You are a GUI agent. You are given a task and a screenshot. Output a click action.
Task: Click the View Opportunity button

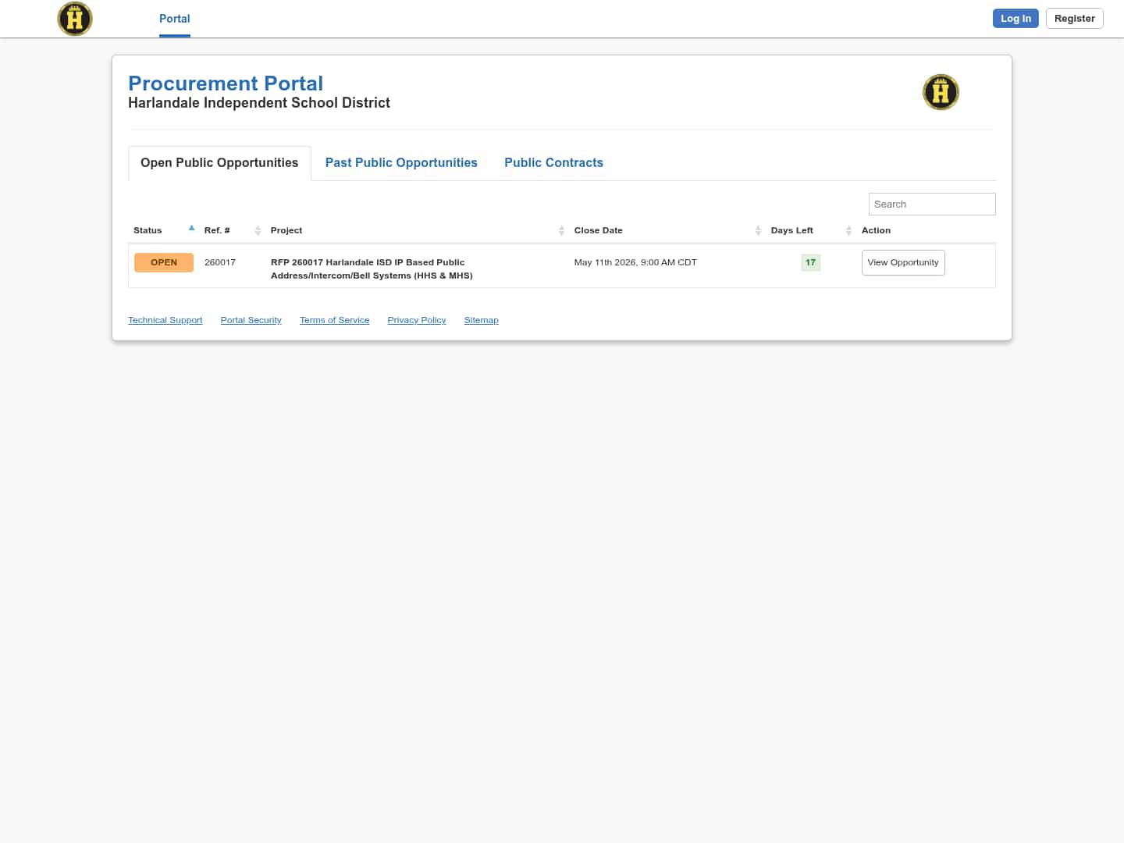(903, 262)
